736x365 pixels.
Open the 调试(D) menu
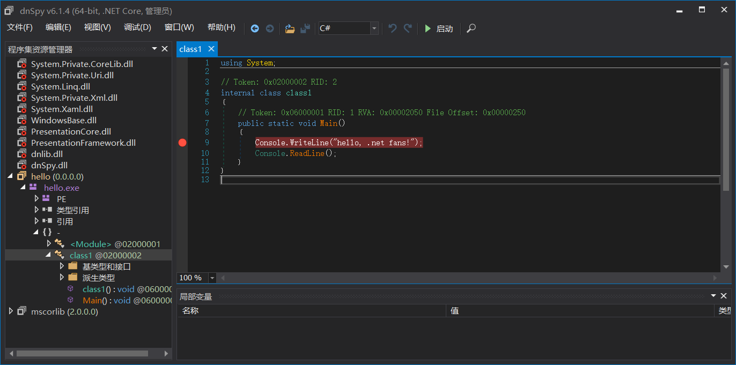point(137,27)
